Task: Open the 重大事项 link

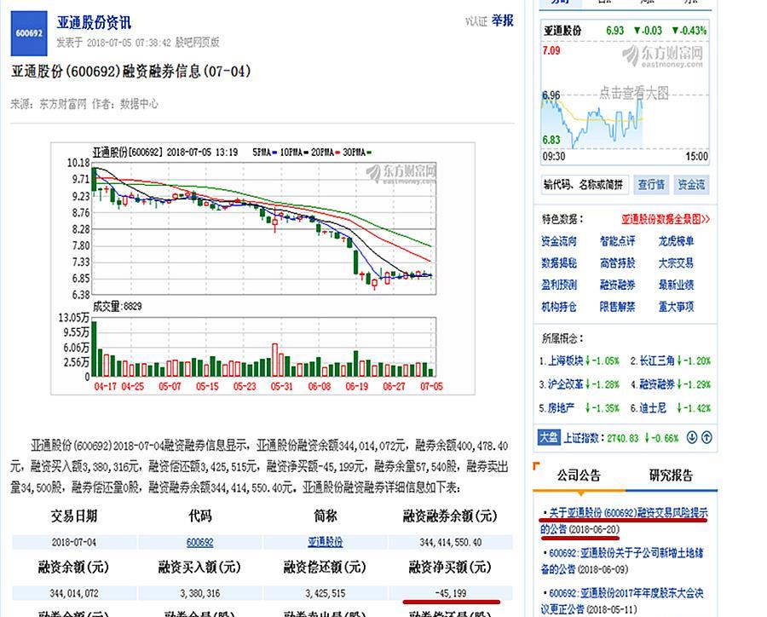Action: pos(676,307)
